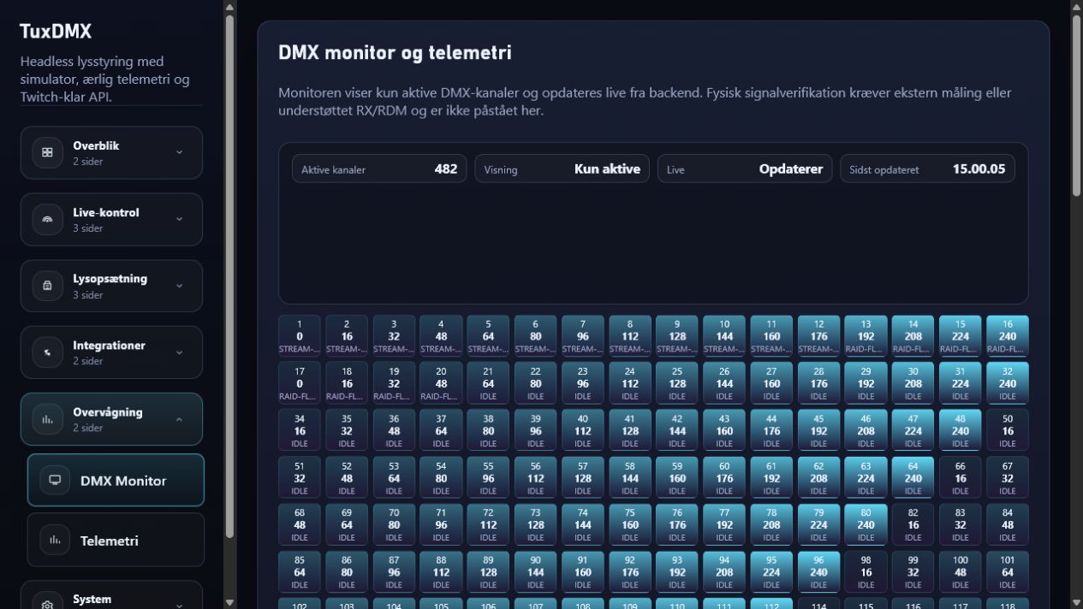Image resolution: width=1083 pixels, height=609 pixels.
Task: Open the Overblik menu group
Action: pyautogui.click(x=111, y=152)
